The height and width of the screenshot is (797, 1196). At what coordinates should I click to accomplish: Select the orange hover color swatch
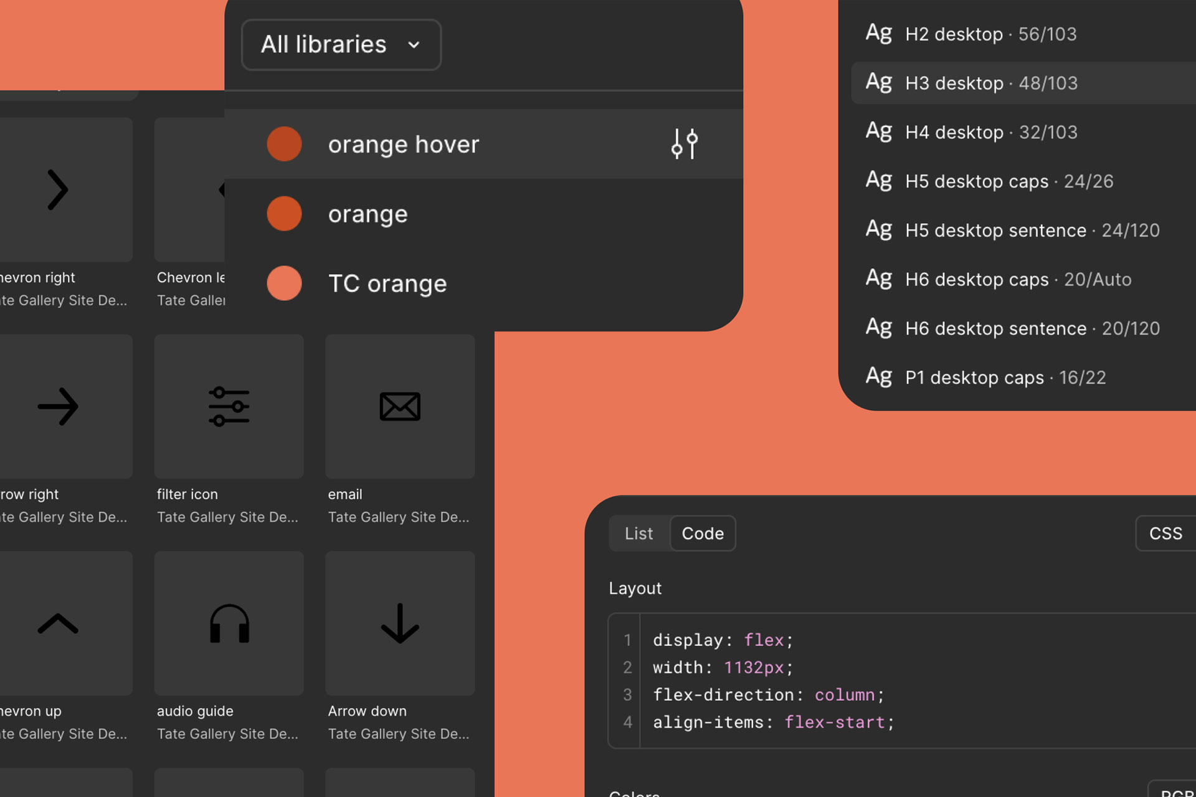point(284,144)
